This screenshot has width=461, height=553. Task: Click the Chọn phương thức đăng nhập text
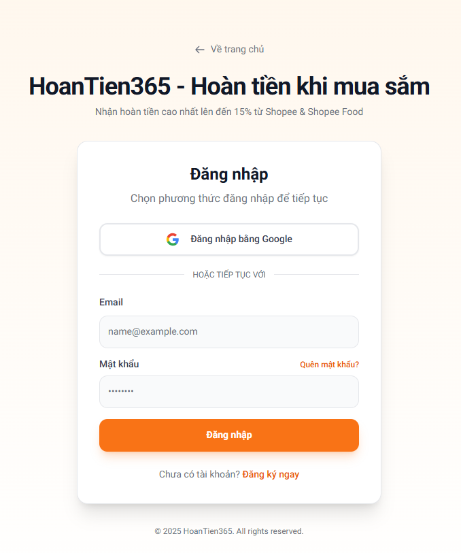point(229,199)
